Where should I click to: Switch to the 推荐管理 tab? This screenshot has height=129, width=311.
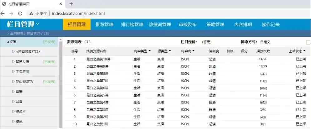[x=104, y=25]
